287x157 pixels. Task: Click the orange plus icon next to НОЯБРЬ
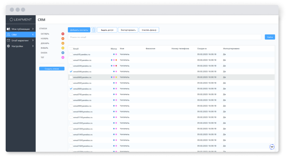[x=63, y=39]
